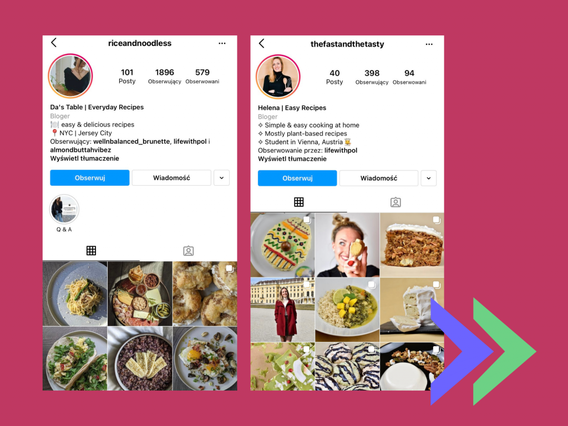Follow riceandnoodless with Obserwuj button
Image resolution: width=568 pixels, height=426 pixels.
(x=90, y=178)
